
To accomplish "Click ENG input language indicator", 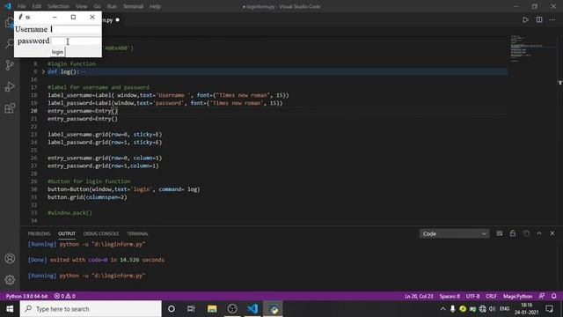I will (x=504, y=309).
